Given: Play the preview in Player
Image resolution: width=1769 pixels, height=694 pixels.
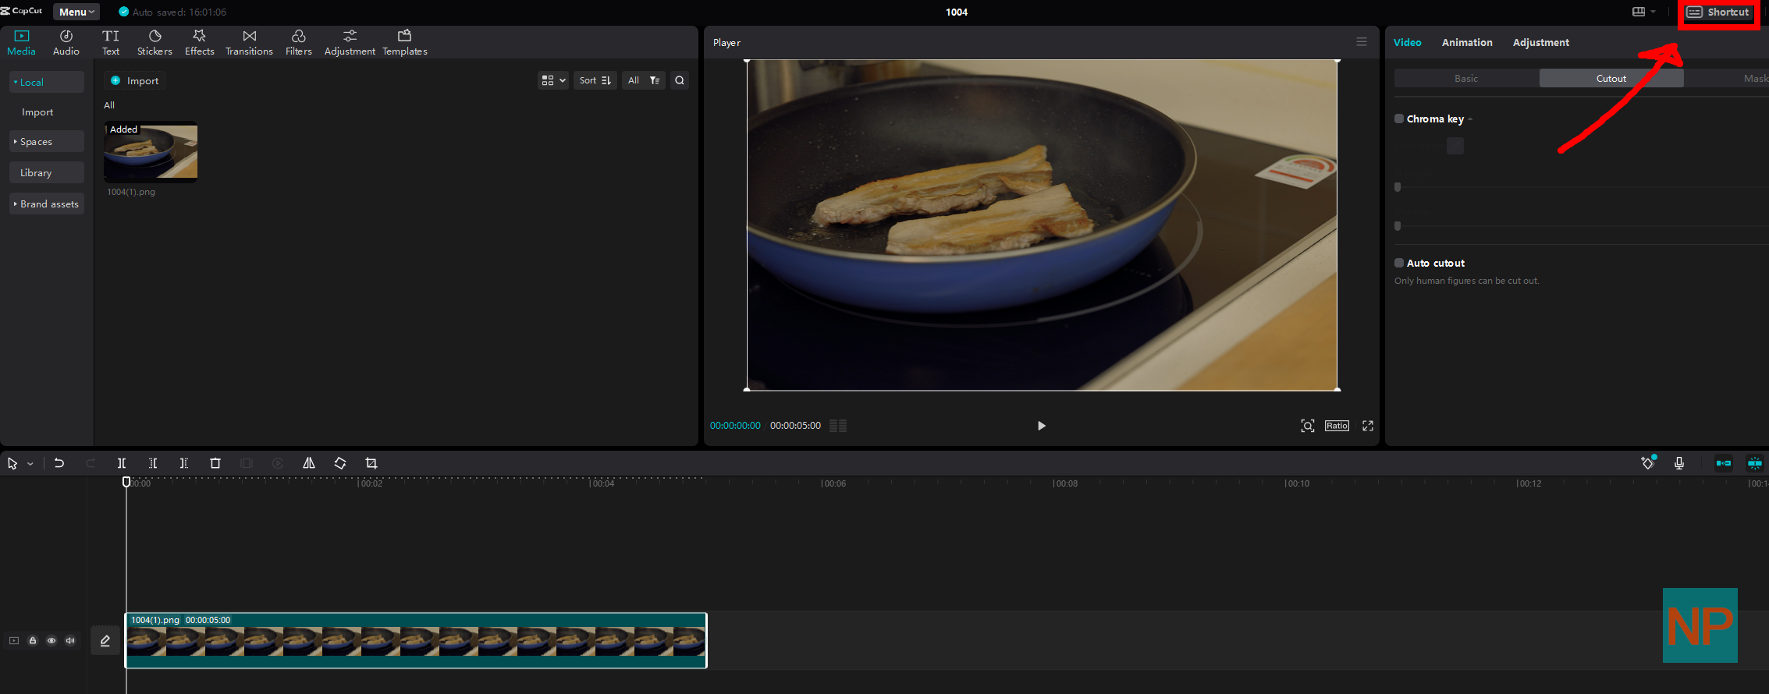Looking at the screenshot, I should click(1041, 426).
